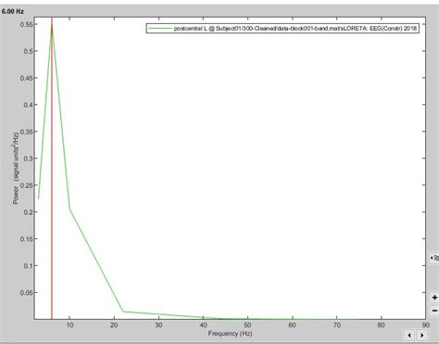Click the Power (signal units²/Hz) axis label
The image size is (439, 344).
[16, 169]
